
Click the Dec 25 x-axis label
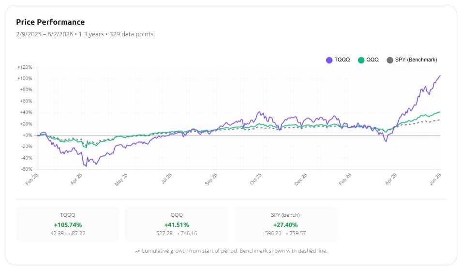click(301, 179)
